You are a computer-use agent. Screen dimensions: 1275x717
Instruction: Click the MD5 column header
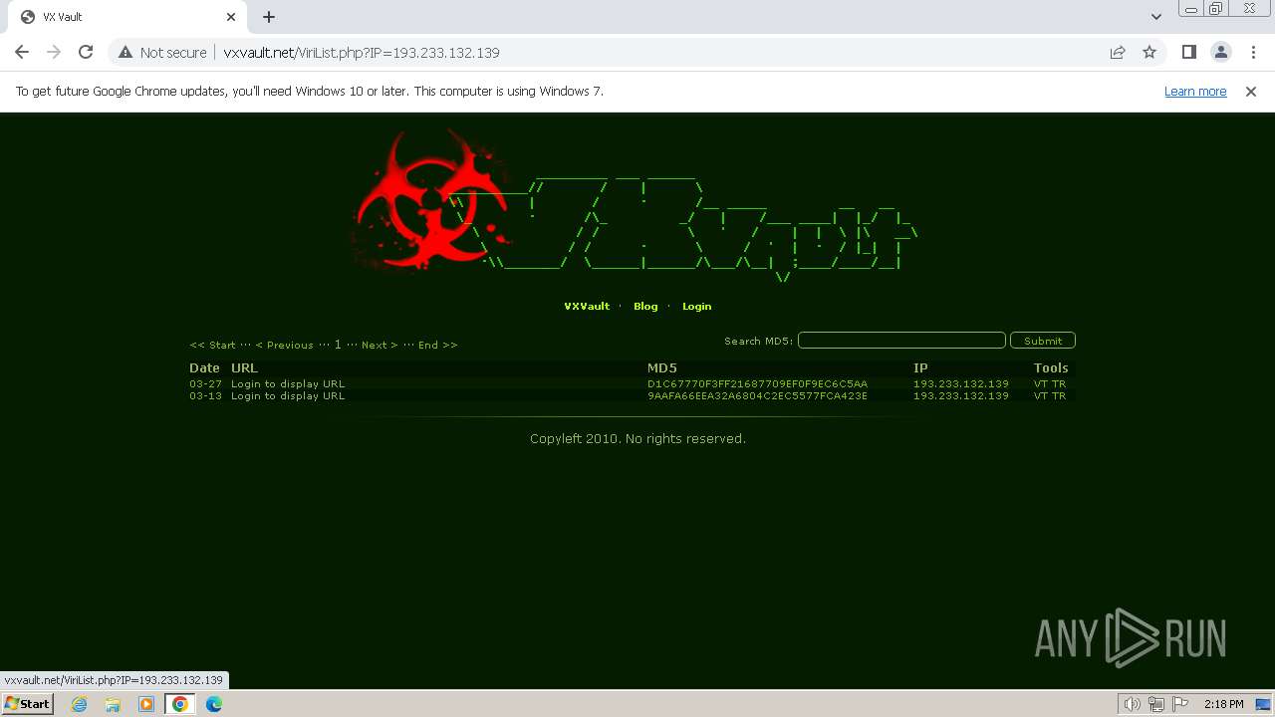pyautogui.click(x=662, y=368)
